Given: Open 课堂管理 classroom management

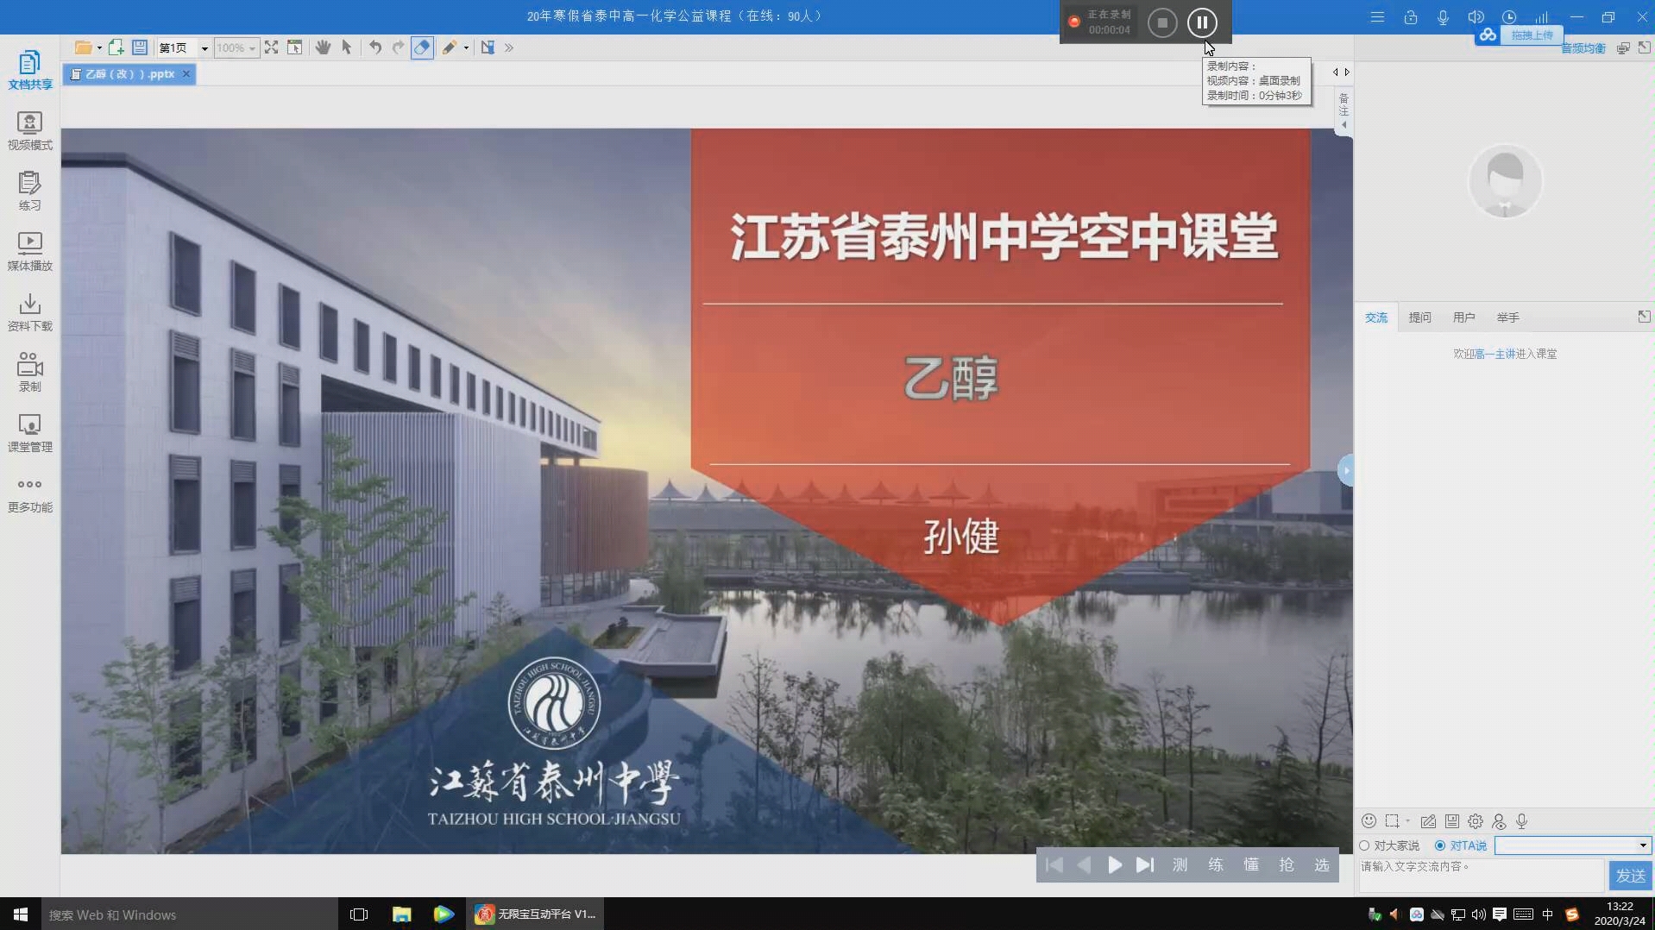Looking at the screenshot, I should tap(29, 433).
